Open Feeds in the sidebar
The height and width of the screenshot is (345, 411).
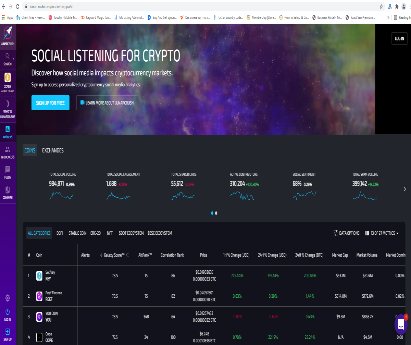8,173
